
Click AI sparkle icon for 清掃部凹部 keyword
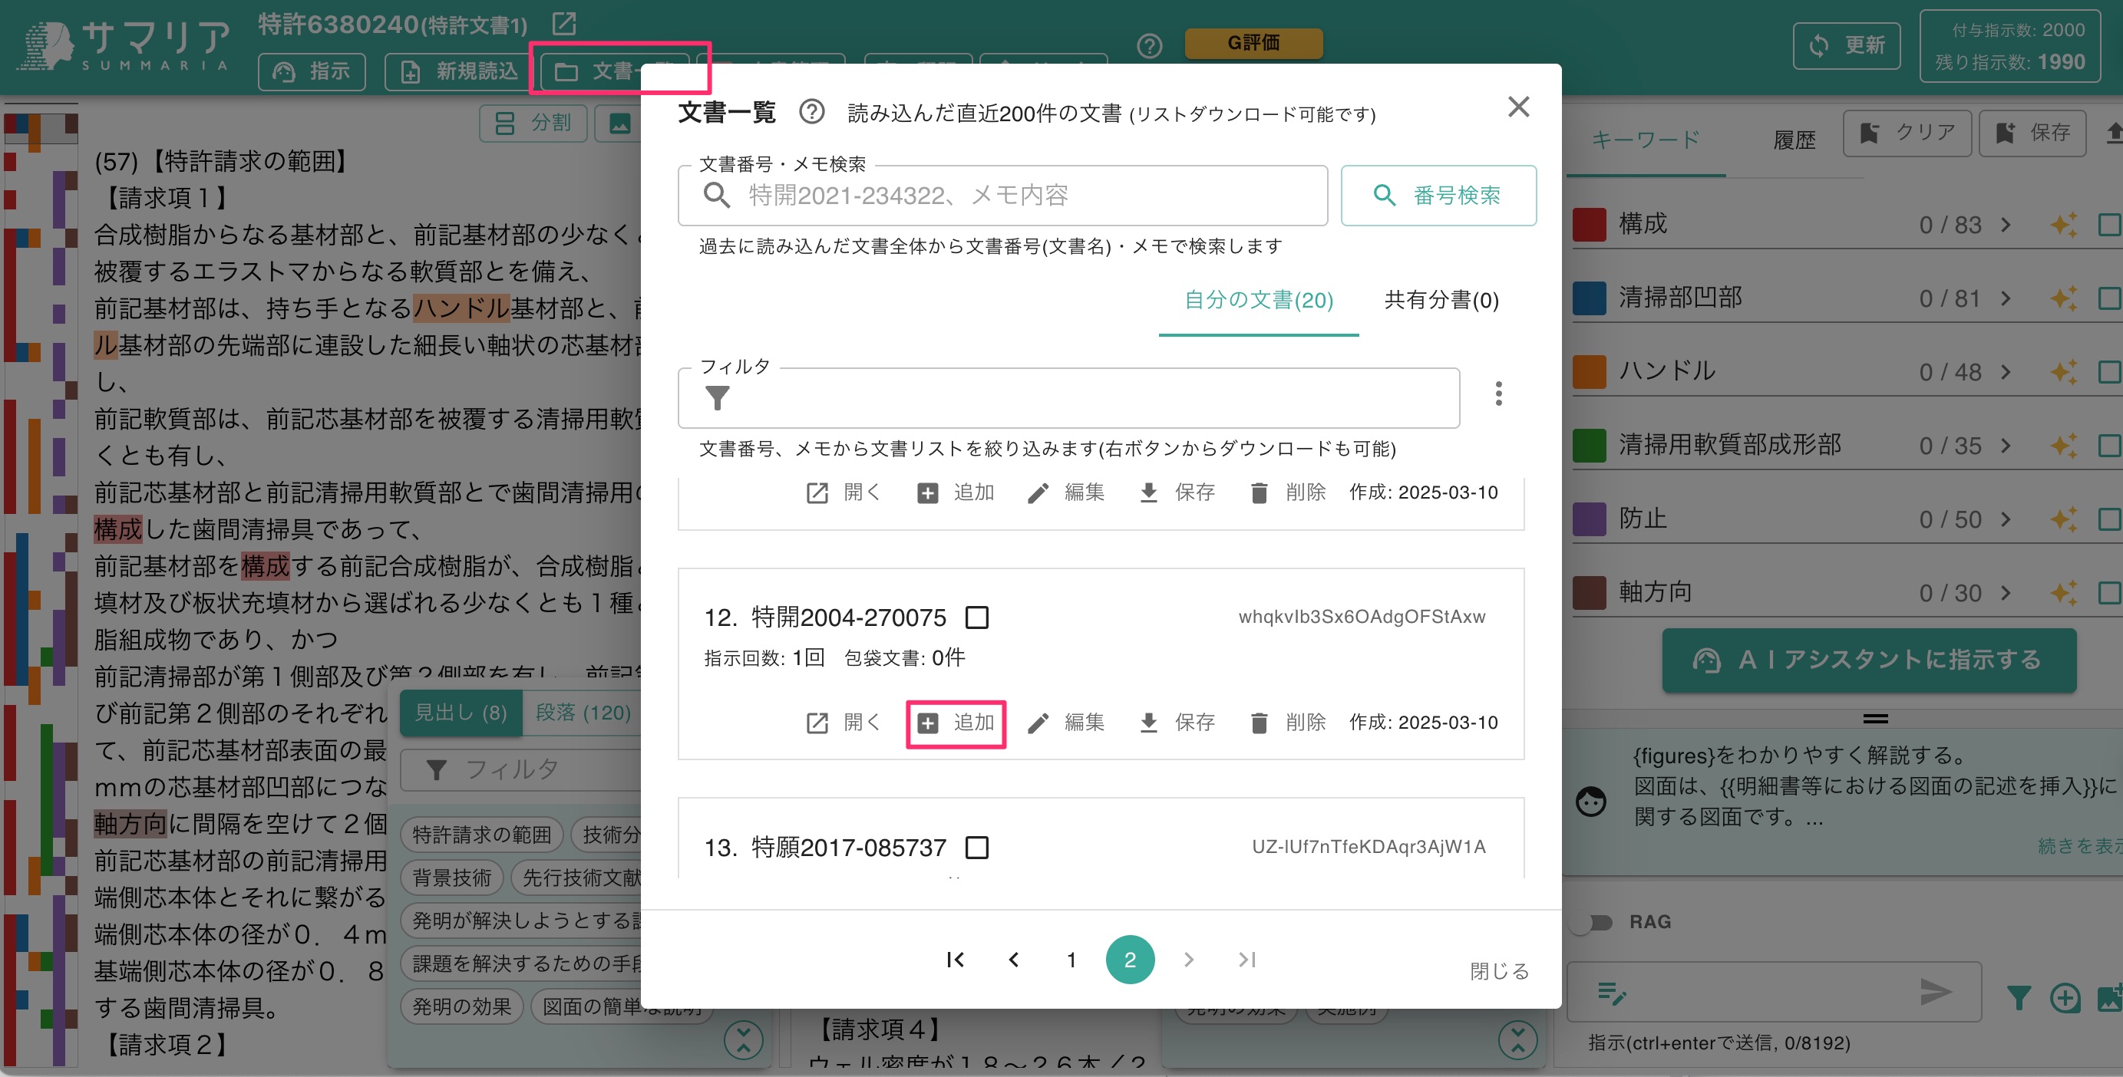2063,298
